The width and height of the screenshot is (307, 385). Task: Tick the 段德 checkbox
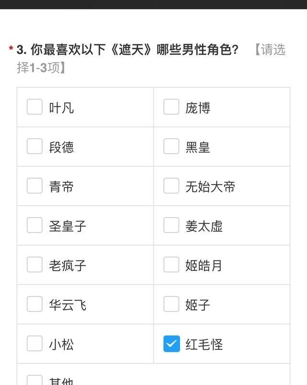[x=35, y=146]
